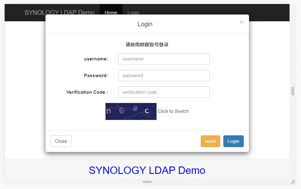The height and width of the screenshot is (189, 301).
Task: Click the Verification Code label
Action: 87,92
